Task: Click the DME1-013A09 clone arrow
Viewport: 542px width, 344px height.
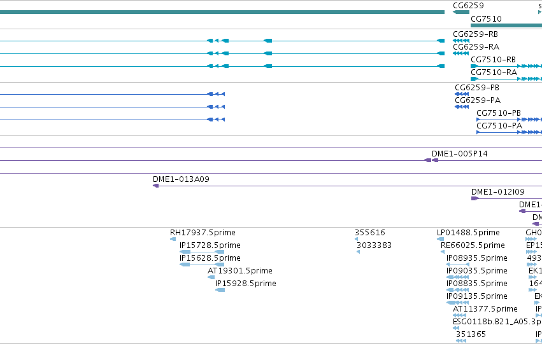Action: coord(156,186)
